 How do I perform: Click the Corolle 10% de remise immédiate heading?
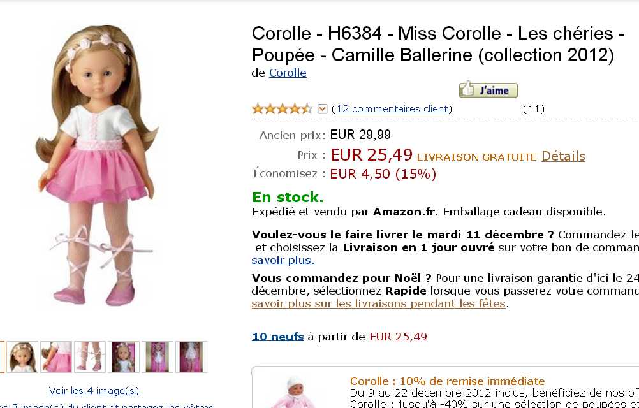447,381
